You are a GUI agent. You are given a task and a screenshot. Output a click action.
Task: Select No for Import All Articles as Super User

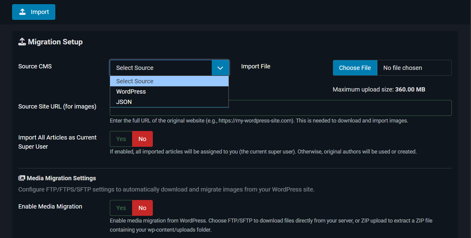point(142,139)
